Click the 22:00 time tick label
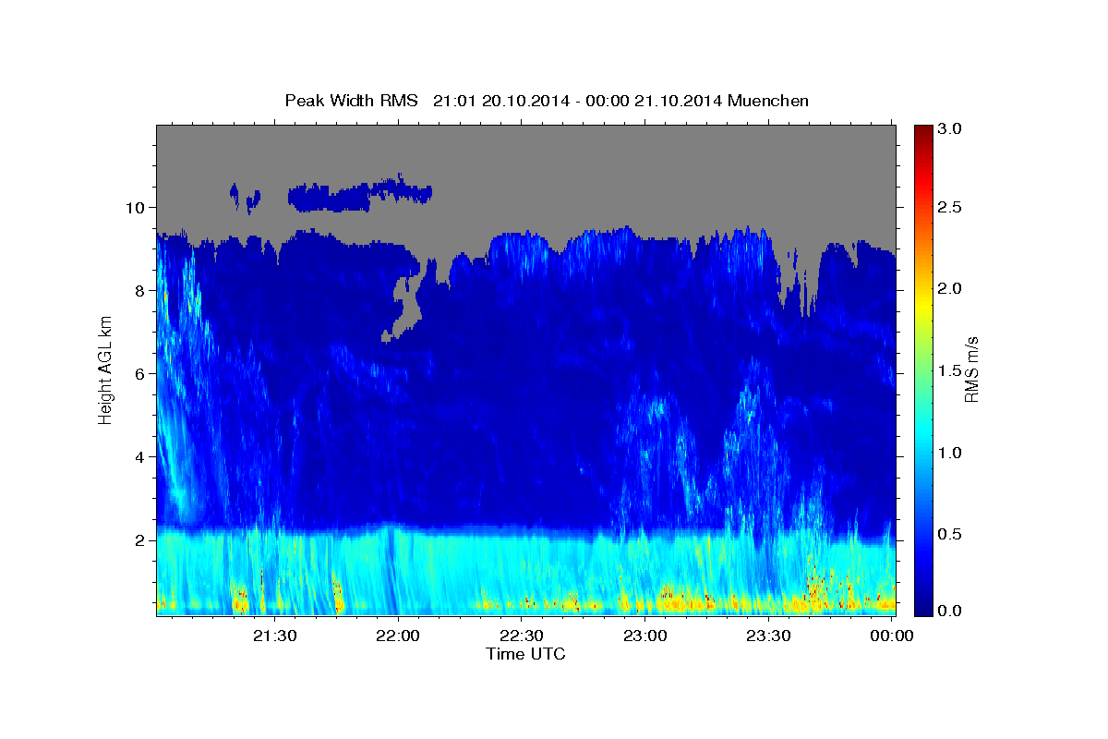 pos(398,636)
